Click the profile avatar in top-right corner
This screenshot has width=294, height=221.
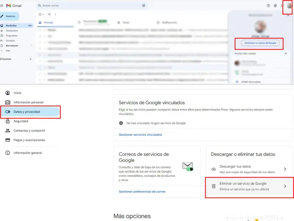(288, 6)
